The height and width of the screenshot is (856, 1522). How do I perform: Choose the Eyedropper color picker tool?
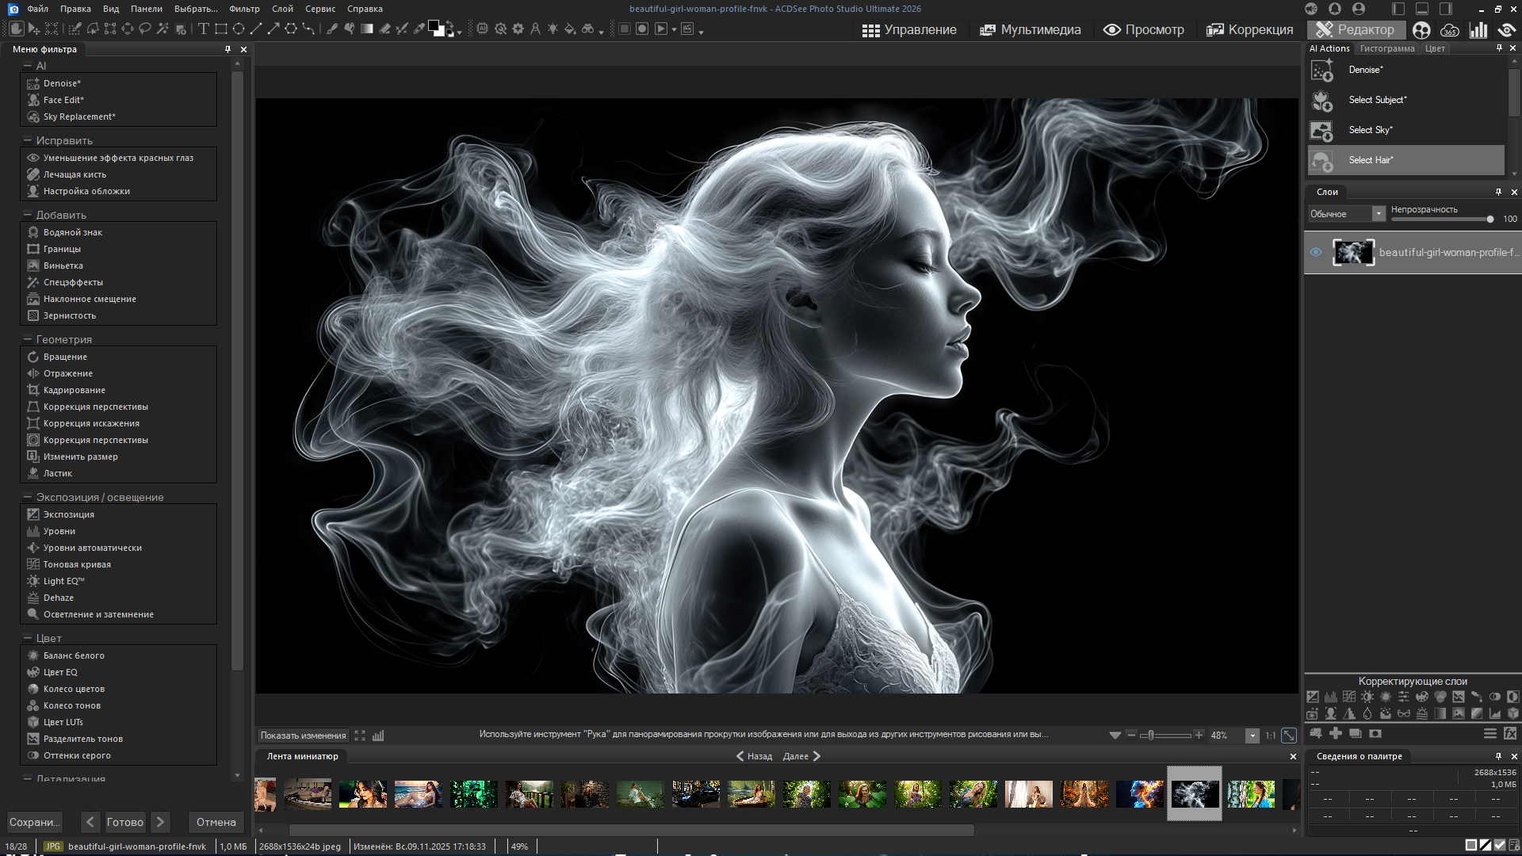coord(419,29)
